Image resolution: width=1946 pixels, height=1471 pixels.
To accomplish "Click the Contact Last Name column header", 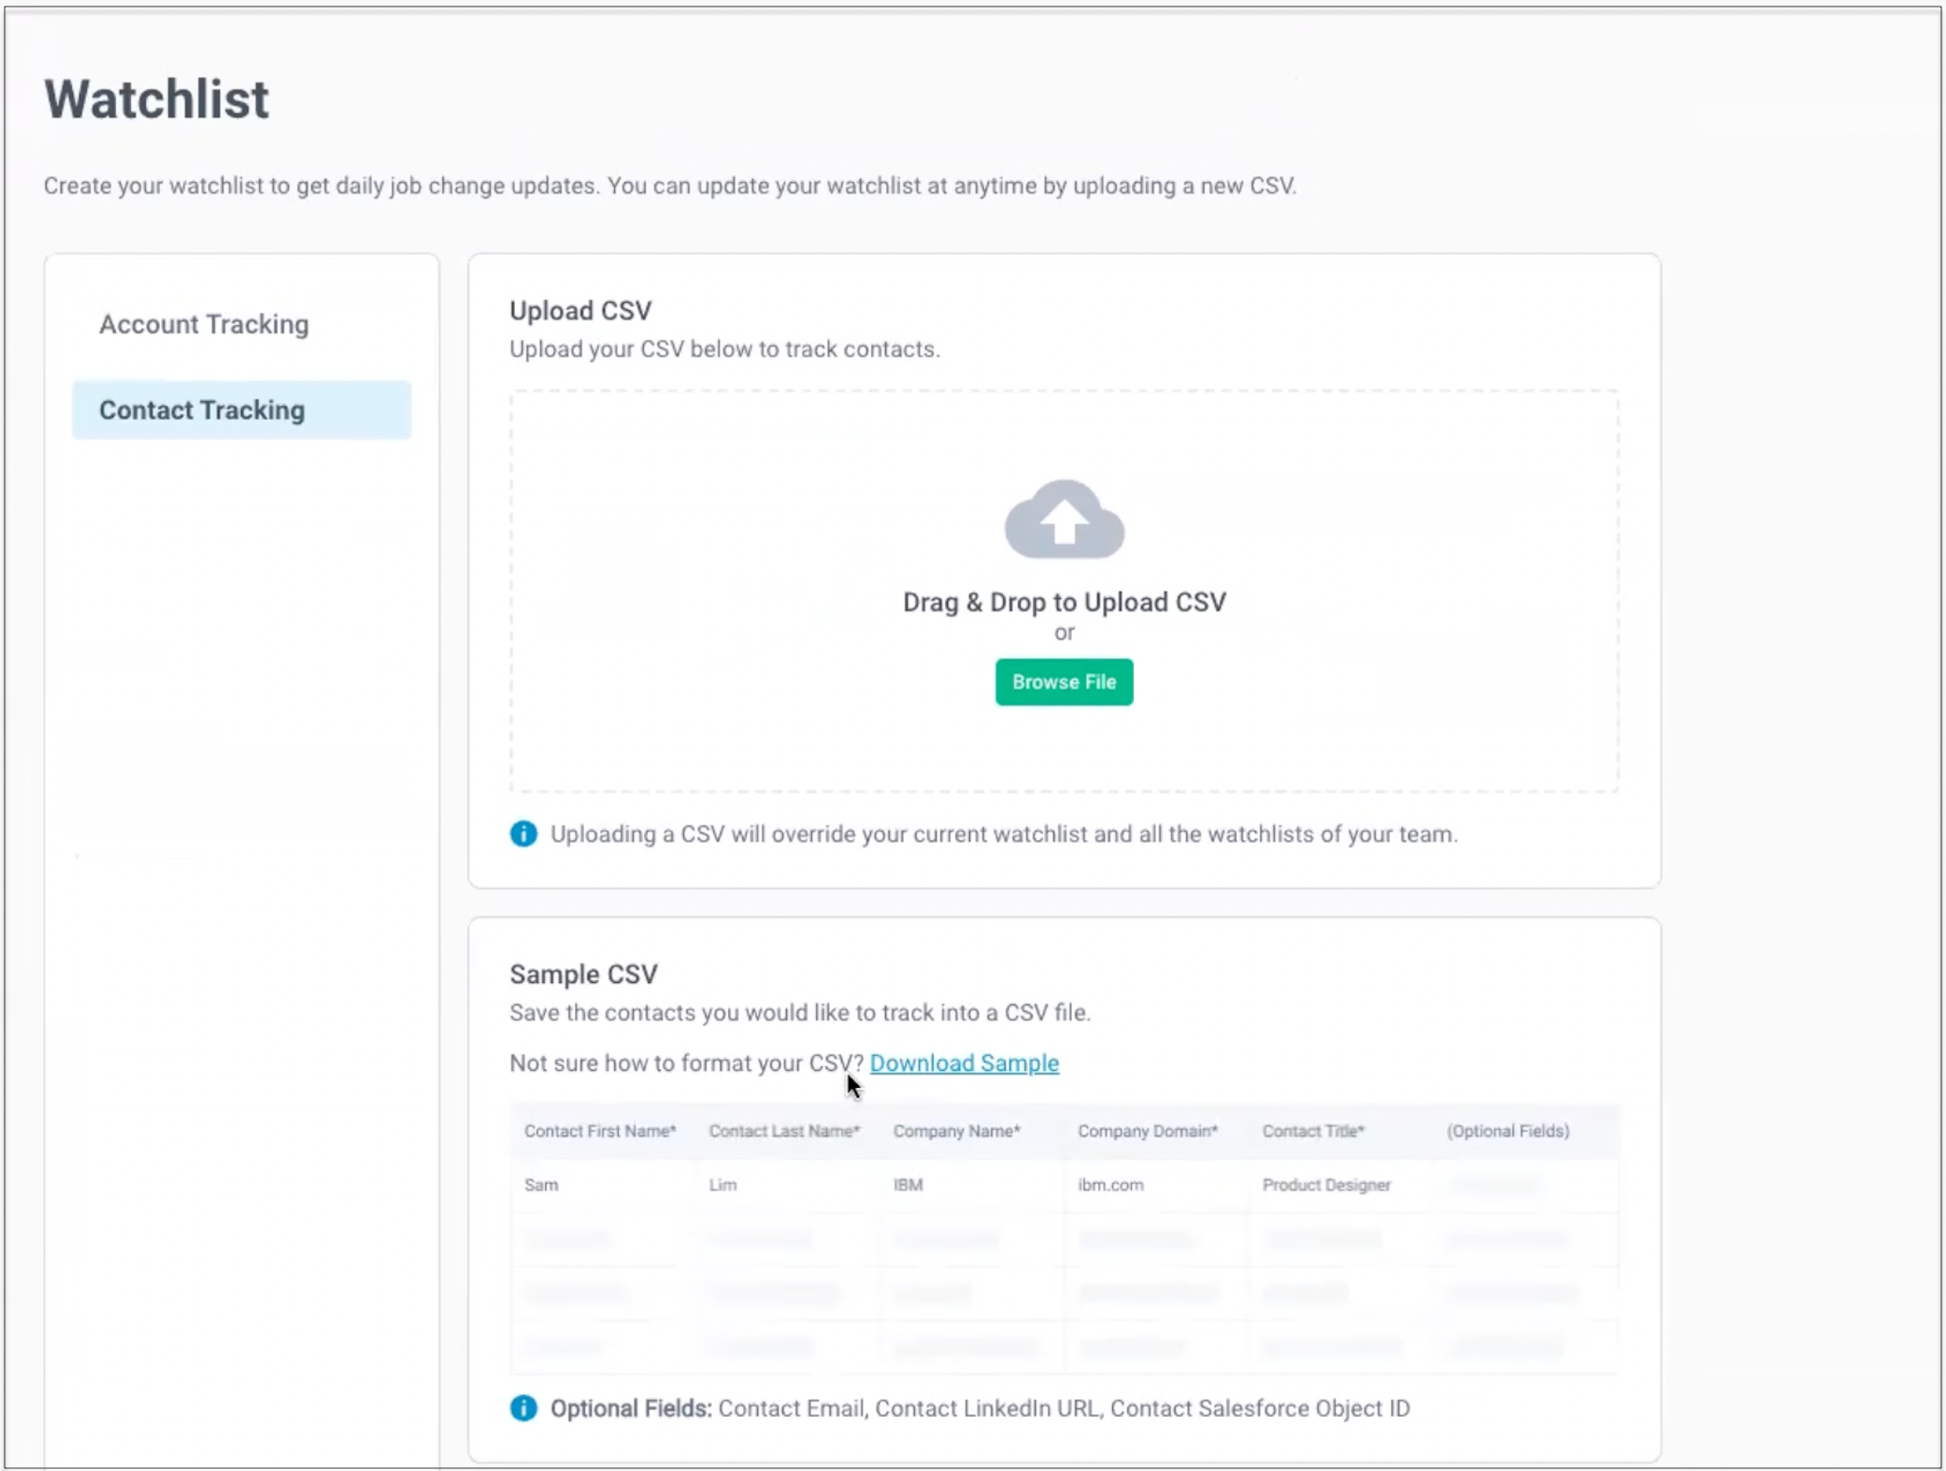I will 783,1131.
